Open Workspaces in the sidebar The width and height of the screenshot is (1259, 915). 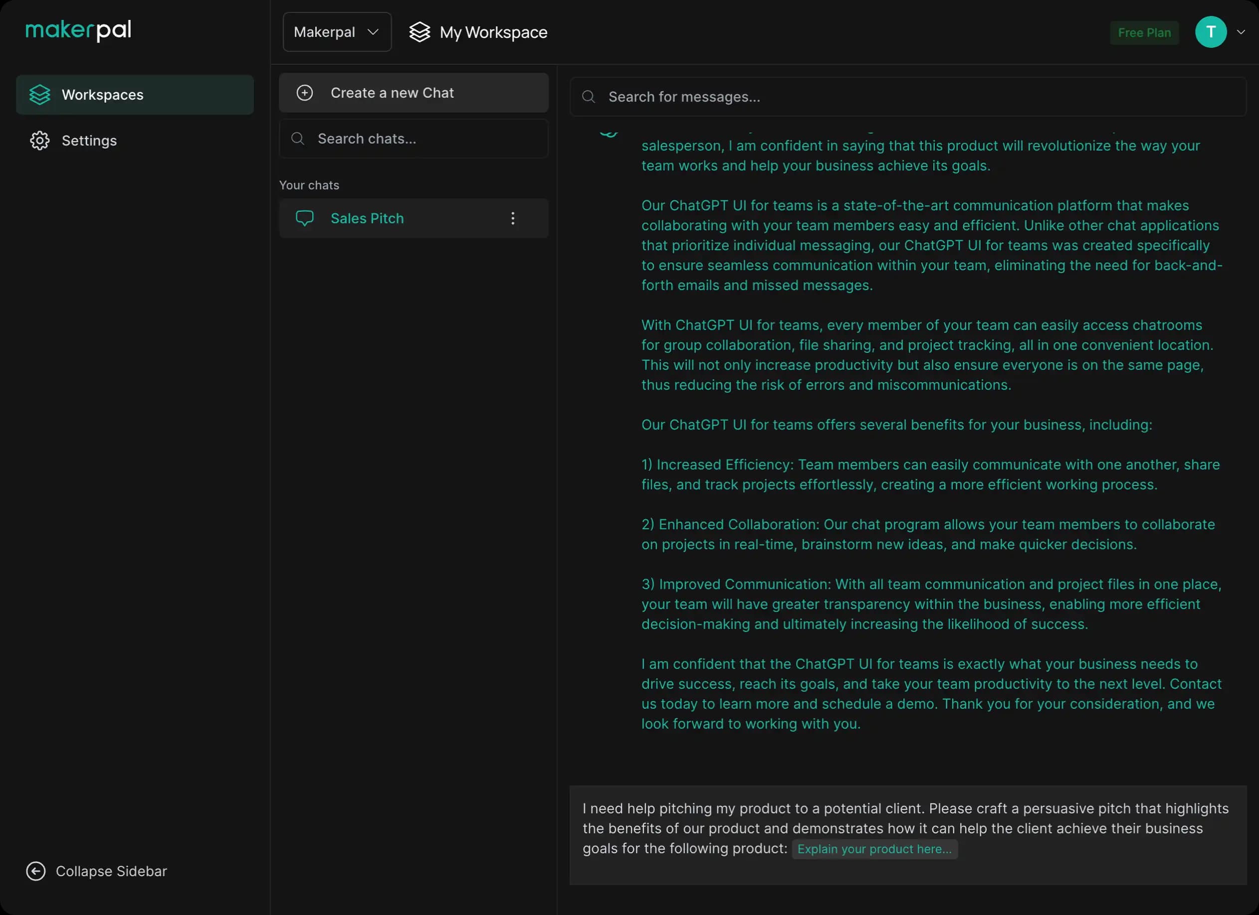[x=135, y=95]
